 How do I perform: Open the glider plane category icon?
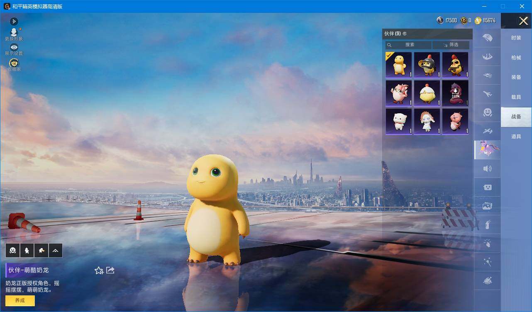(488, 131)
